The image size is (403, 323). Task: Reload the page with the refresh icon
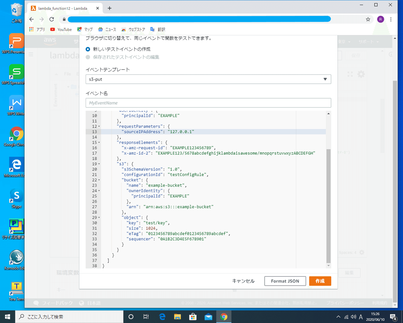pyautogui.click(x=52, y=20)
